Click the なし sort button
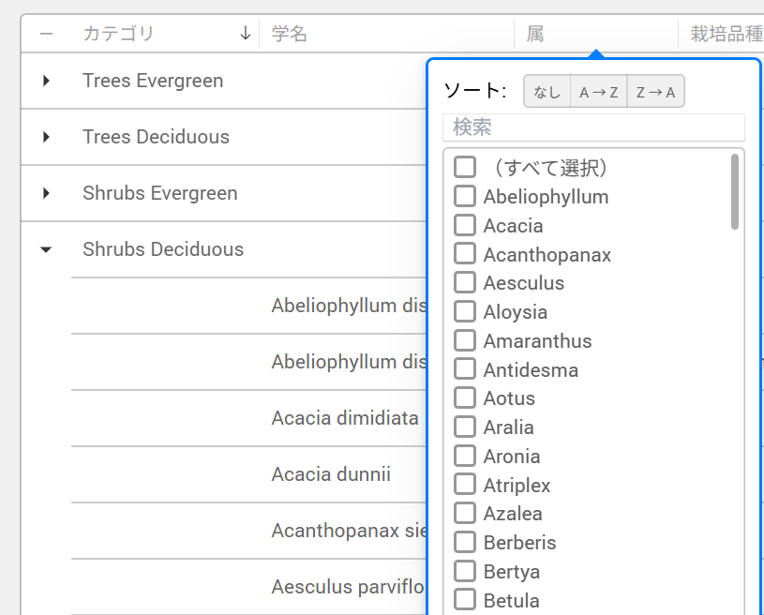Image resolution: width=764 pixels, height=615 pixels. [x=547, y=92]
